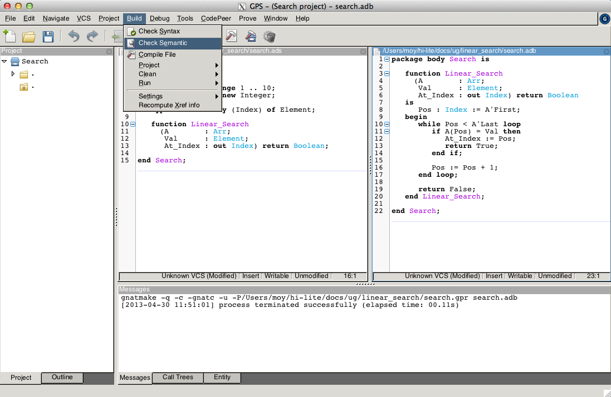This screenshot has height=397, width=611.
Task: Collapse the Search project tree node
Action: 4,61
